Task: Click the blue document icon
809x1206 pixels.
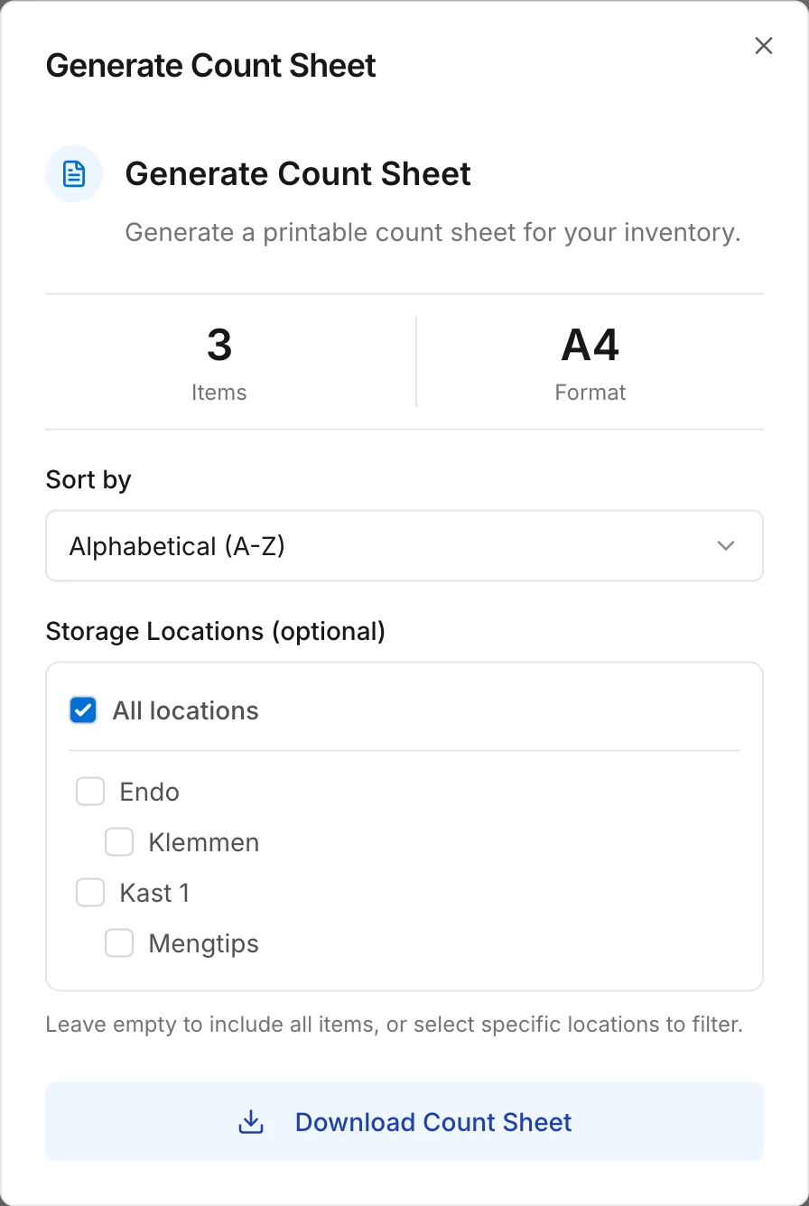Action: tap(74, 173)
